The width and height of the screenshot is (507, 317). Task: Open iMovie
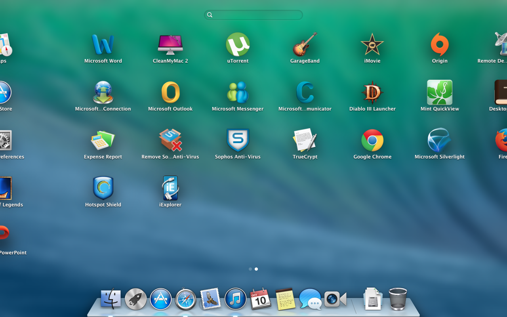[372, 44]
